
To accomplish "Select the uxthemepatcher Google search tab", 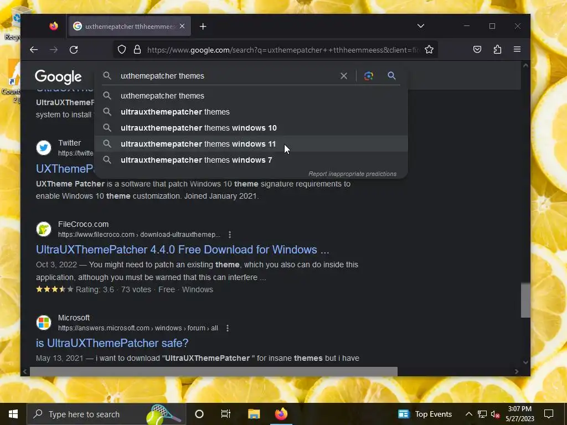I will pyautogui.click(x=129, y=26).
